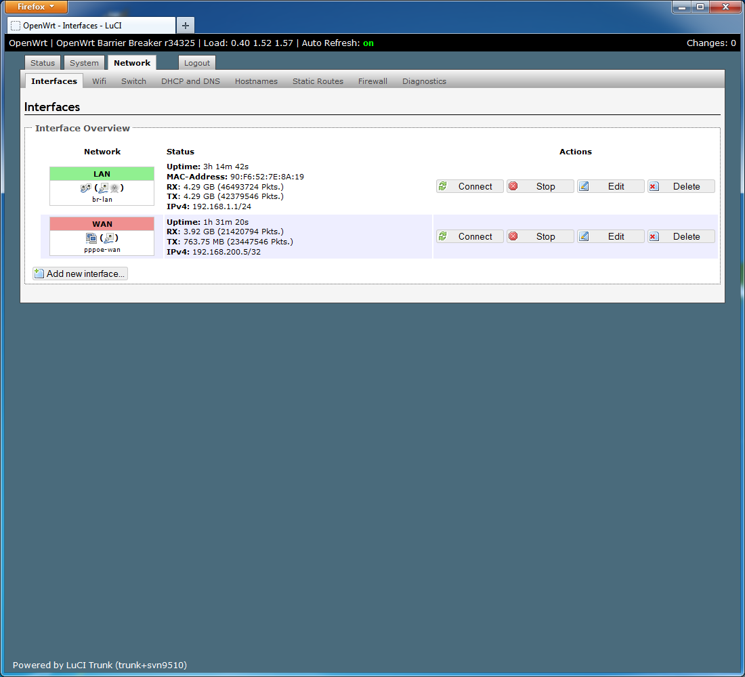Screen dimensions: 745x677
Task: Click the br-lan device name text
Action: pyautogui.click(x=102, y=200)
